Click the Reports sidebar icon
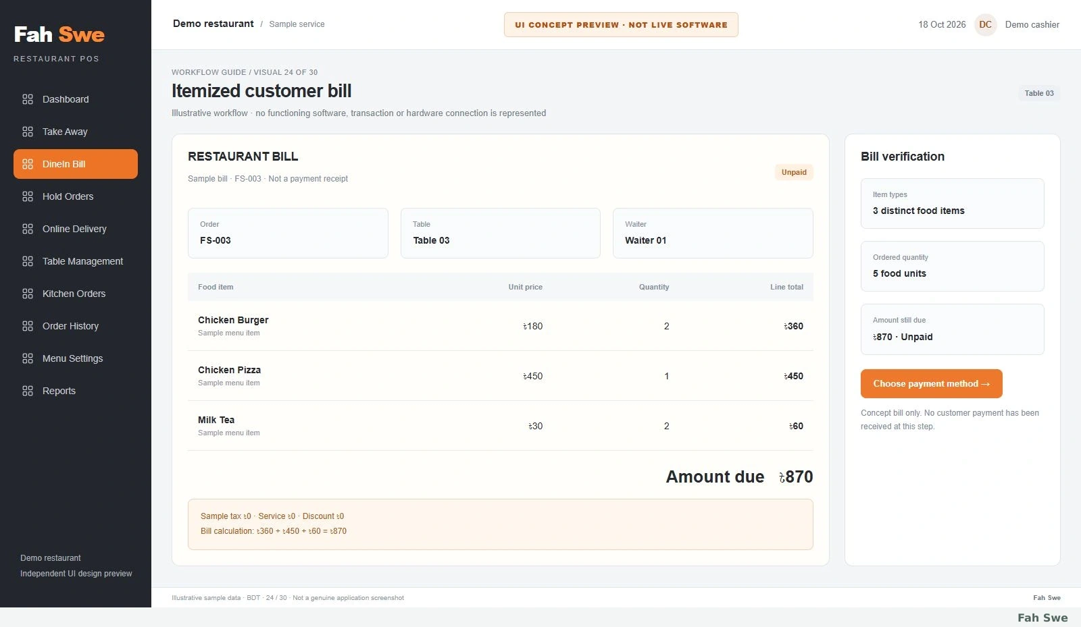This screenshot has height=627, width=1081. (x=28, y=391)
